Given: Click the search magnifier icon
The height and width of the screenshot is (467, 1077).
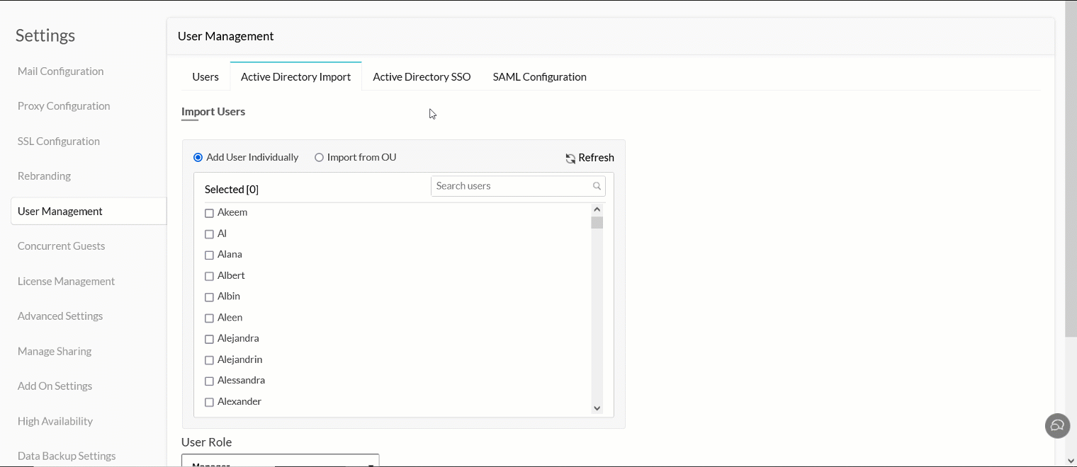Looking at the screenshot, I should tap(597, 186).
